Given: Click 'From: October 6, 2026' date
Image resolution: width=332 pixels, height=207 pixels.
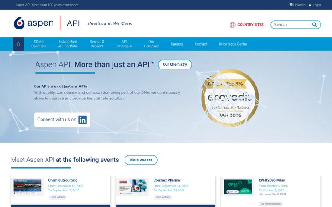Looking at the screenshot, I should (x=273, y=186).
